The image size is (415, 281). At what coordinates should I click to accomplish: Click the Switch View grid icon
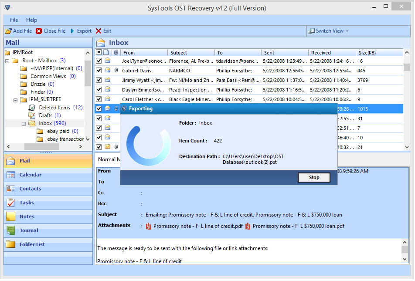click(x=311, y=31)
